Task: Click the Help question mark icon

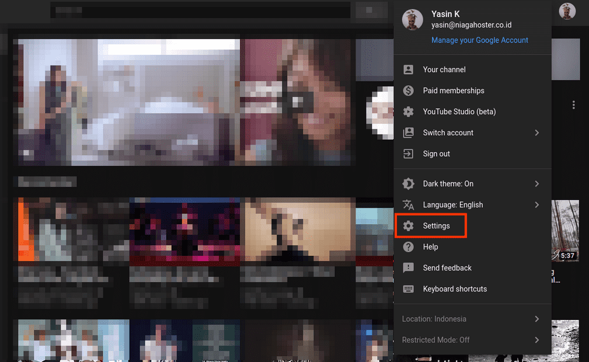Action: [x=409, y=247]
